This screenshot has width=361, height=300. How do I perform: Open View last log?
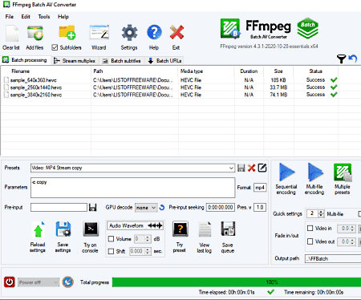pyautogui.click(x=205, y=229)
